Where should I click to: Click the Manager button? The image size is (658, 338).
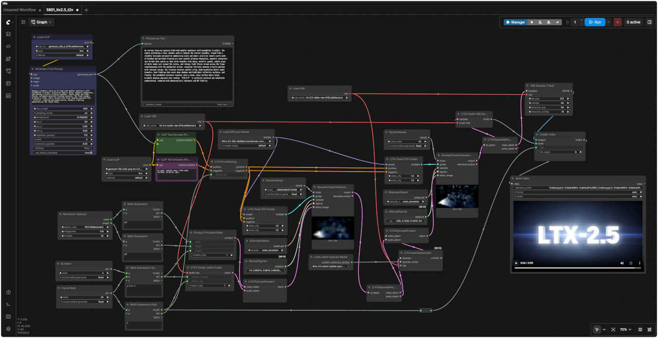point(515,22)
